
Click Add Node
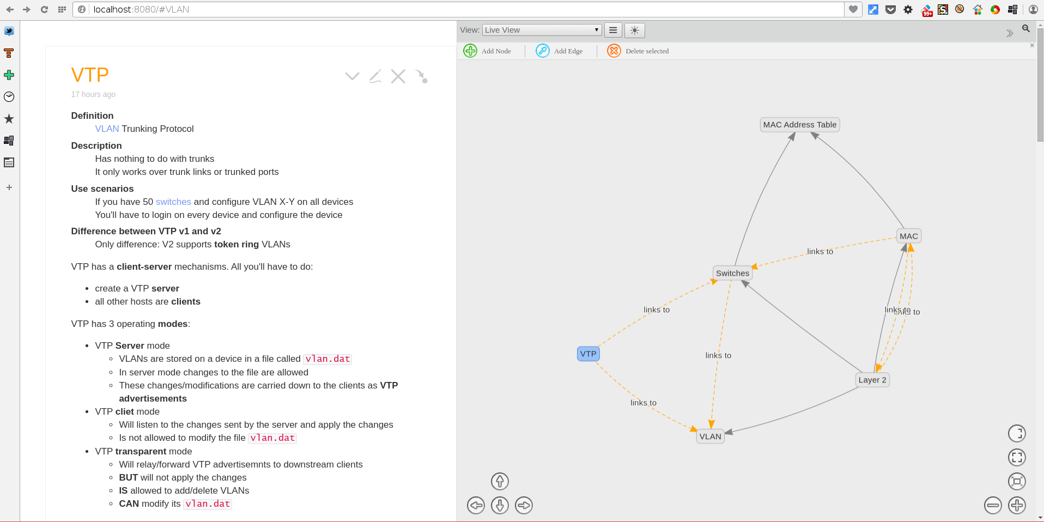tap(487, 51)
